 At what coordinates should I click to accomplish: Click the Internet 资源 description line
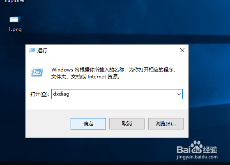[x=86, y=77]
